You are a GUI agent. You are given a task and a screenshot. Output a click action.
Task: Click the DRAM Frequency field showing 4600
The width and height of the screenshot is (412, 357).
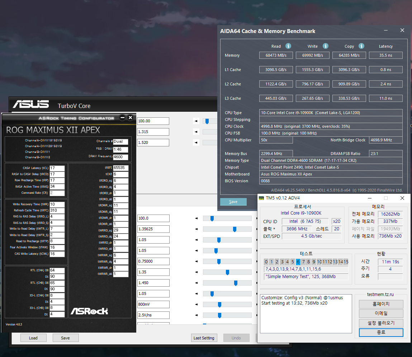point(120,157)
